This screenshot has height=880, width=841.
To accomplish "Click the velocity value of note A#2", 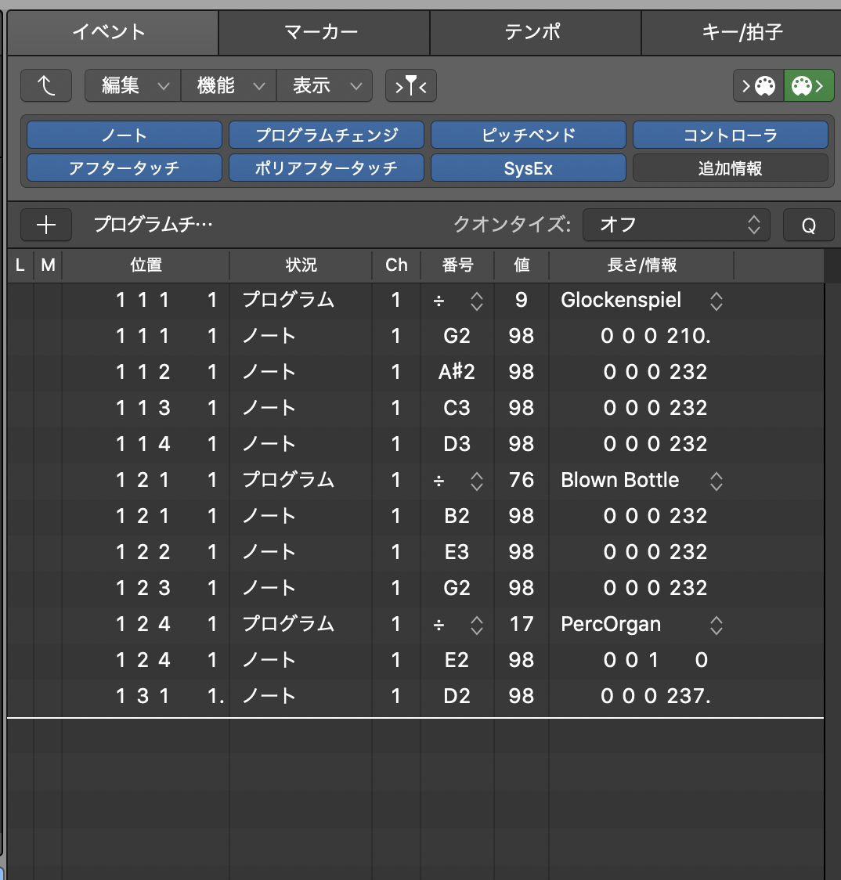I will click(521, 372).
